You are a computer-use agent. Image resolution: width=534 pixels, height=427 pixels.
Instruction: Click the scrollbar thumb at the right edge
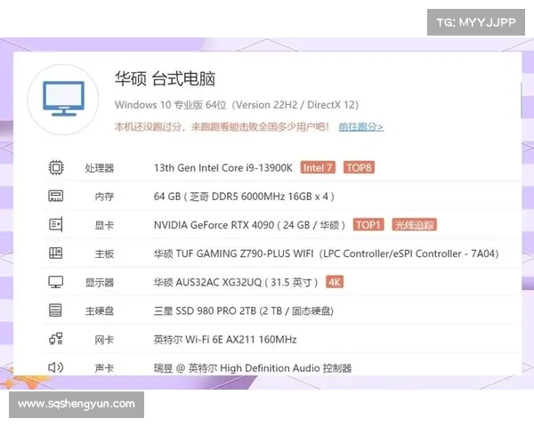pos(521,101)
